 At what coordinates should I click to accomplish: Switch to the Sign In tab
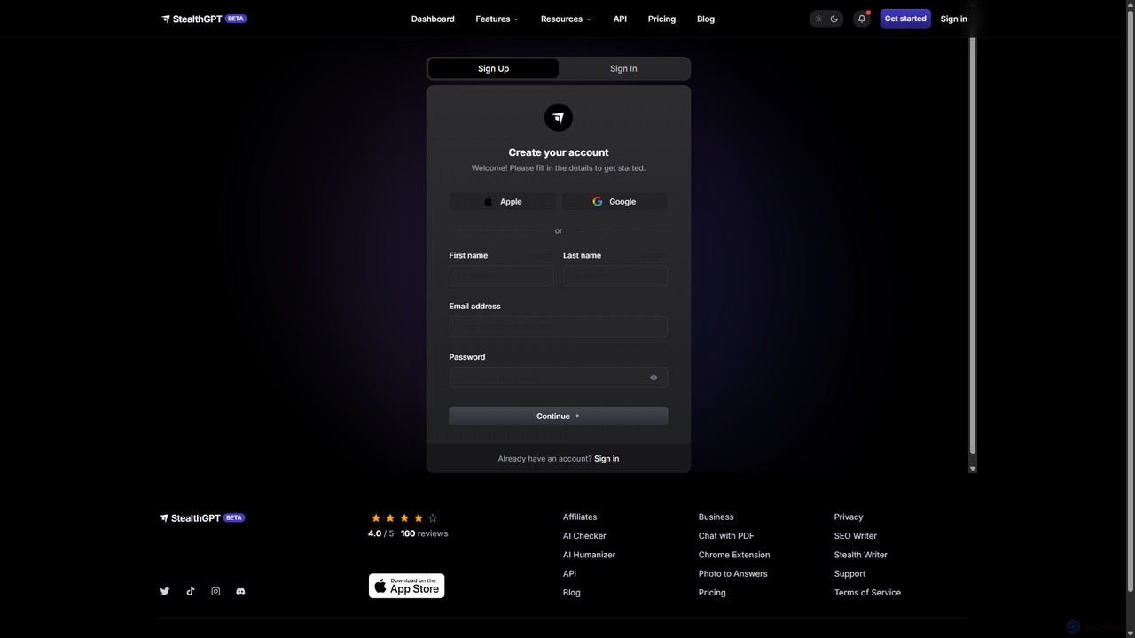(x=623, y=68)
